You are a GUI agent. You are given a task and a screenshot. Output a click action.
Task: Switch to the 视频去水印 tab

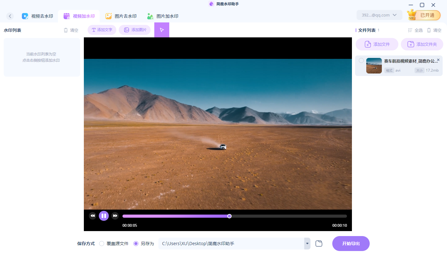(37, 16)
